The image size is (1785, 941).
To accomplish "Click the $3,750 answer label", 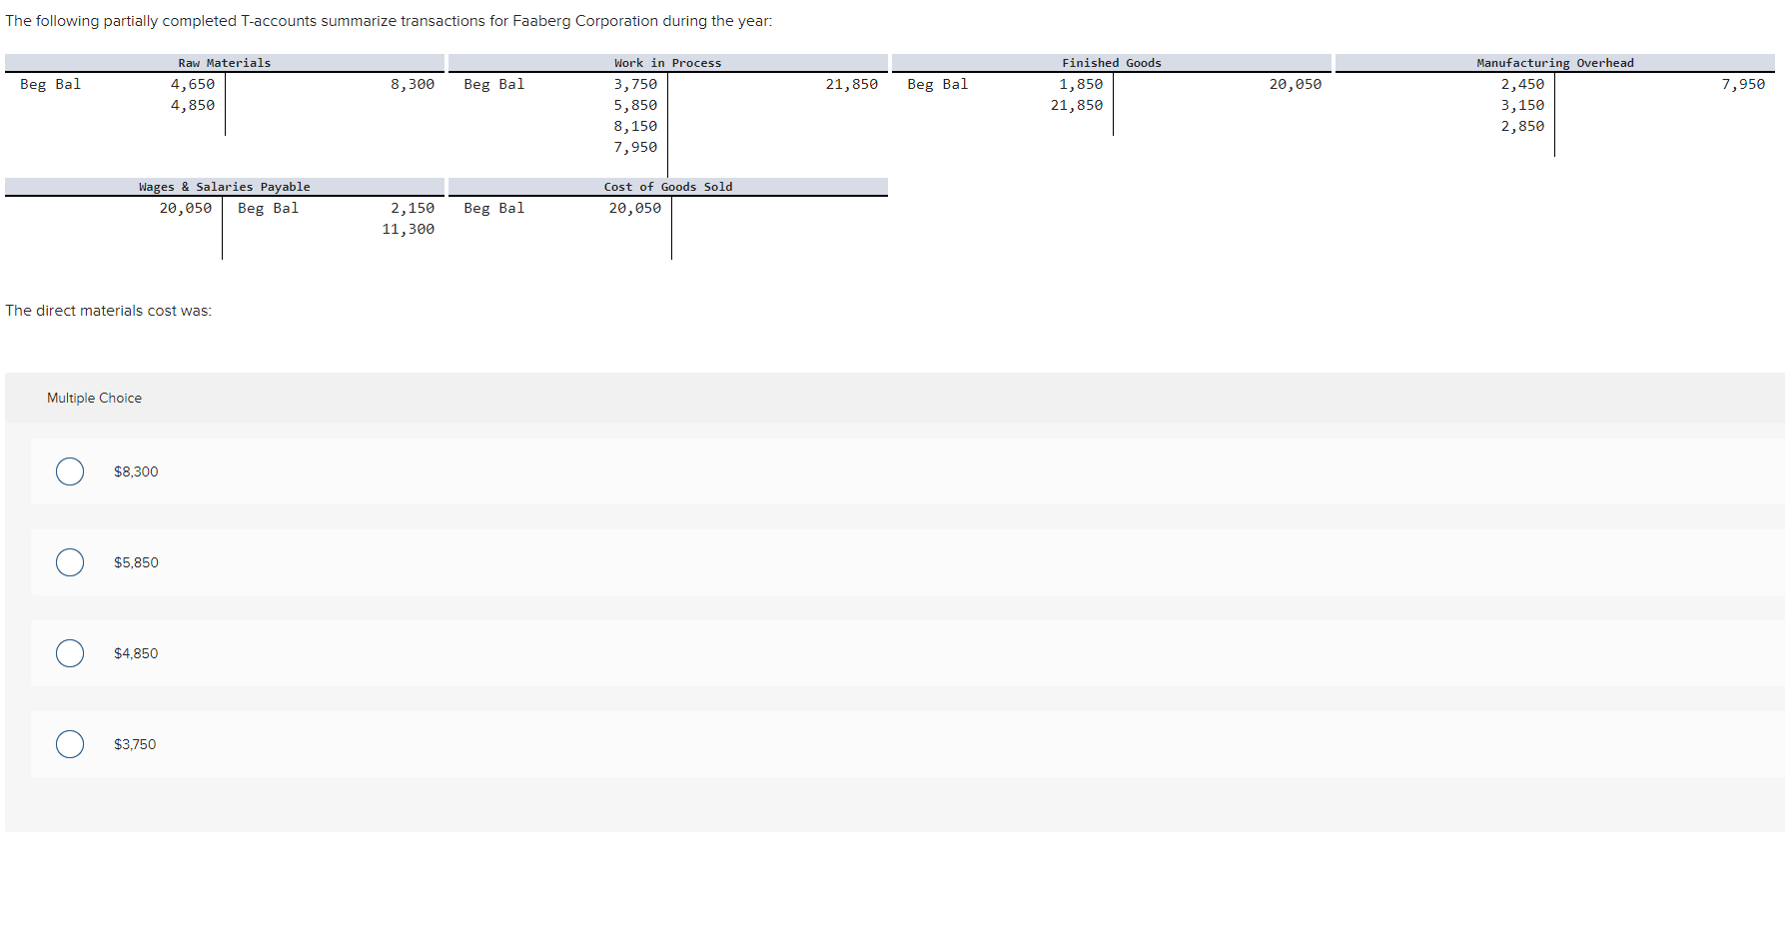I will point(135,744).
